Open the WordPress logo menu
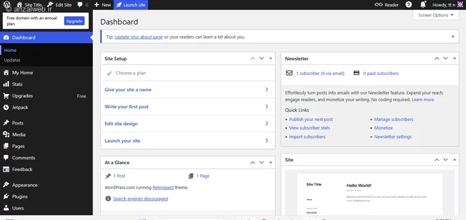Image resolution: width=466 pixels, height=220 pixels. [6, 4]
